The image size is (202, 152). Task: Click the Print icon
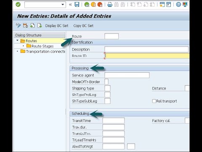click(x=110, y=5)
